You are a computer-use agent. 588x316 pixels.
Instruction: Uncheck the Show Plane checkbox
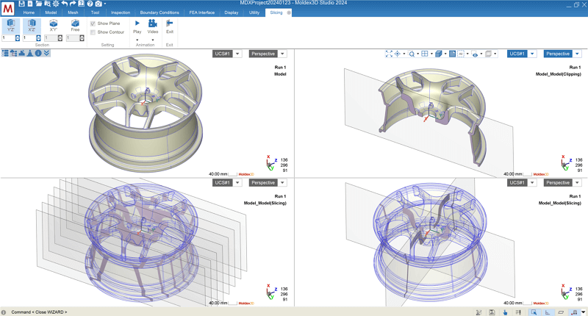pyautogui.click(x=93, y=24)
